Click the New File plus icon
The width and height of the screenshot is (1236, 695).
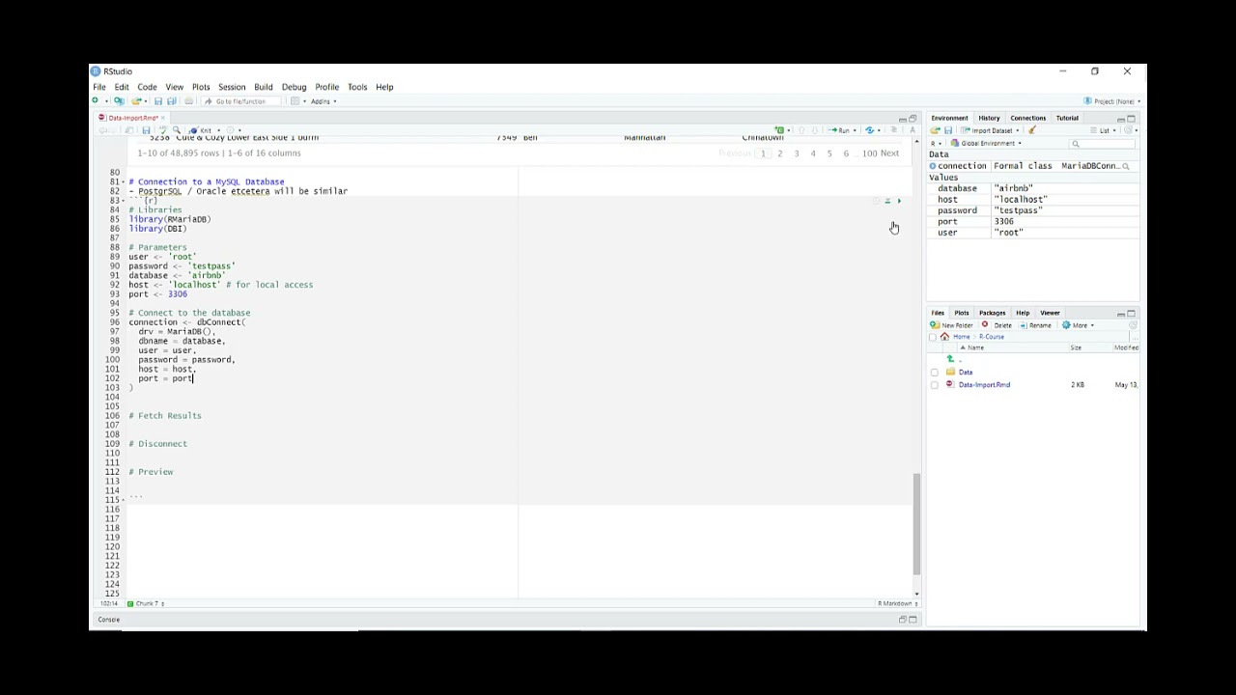tap(95, 100)
